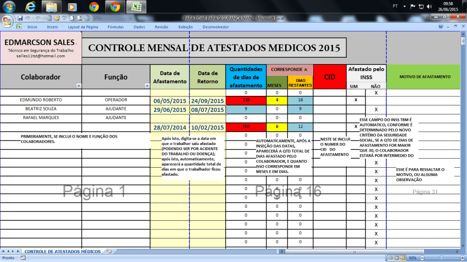The width and height of the screenshot is (467, 262).
Task: Adjust the zoom slider handle
Action: click(x=442, y=258)
